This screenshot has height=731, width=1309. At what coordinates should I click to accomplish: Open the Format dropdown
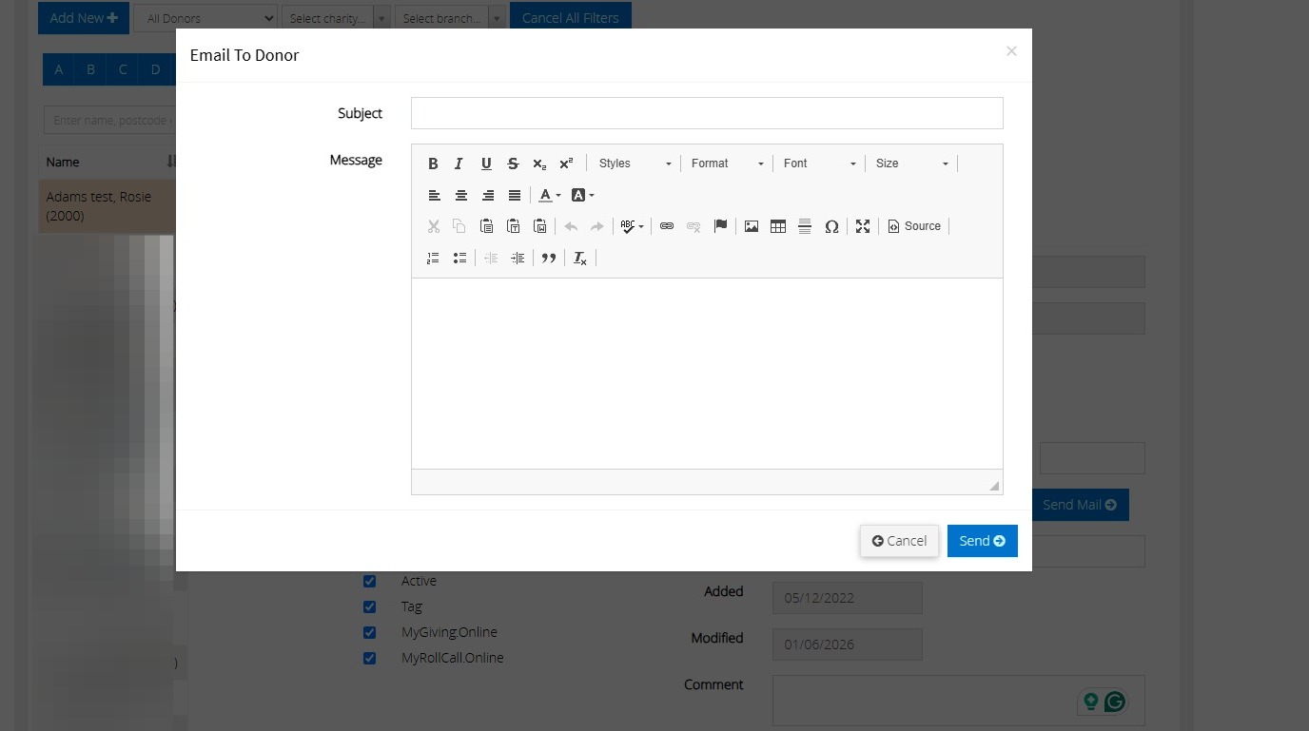727,164
